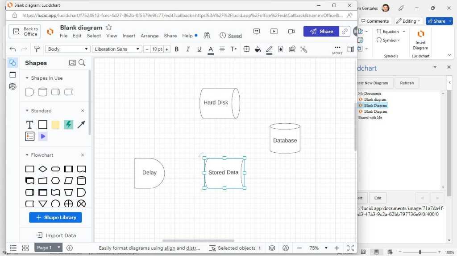Open the Data panel in left sidebar
This screenshot has height=256, width=457.
(x=12, y=87)
